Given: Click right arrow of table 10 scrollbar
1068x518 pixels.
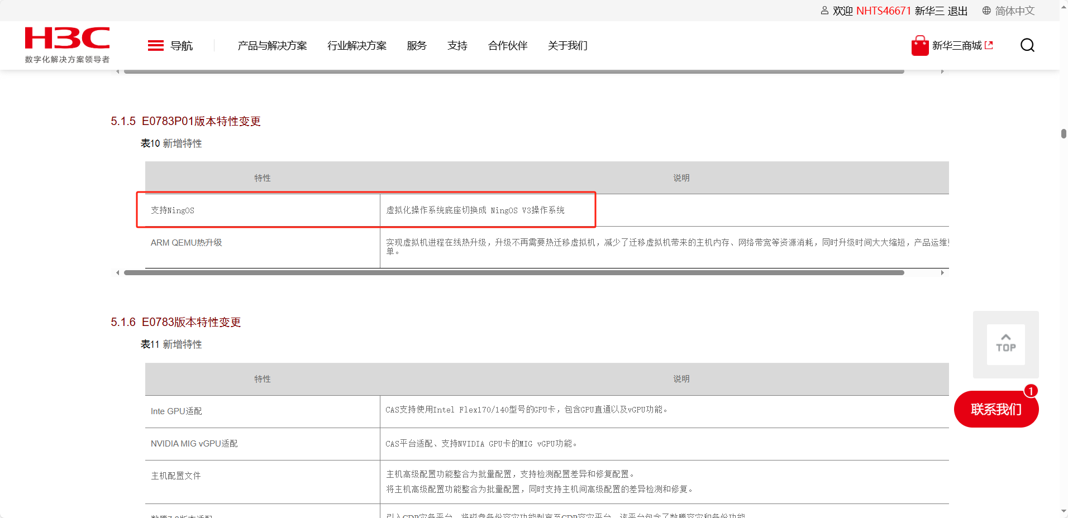Looking at the screenshot, I should (942, 272).
